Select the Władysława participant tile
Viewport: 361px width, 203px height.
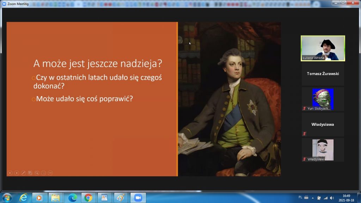(x=323, y=124)
